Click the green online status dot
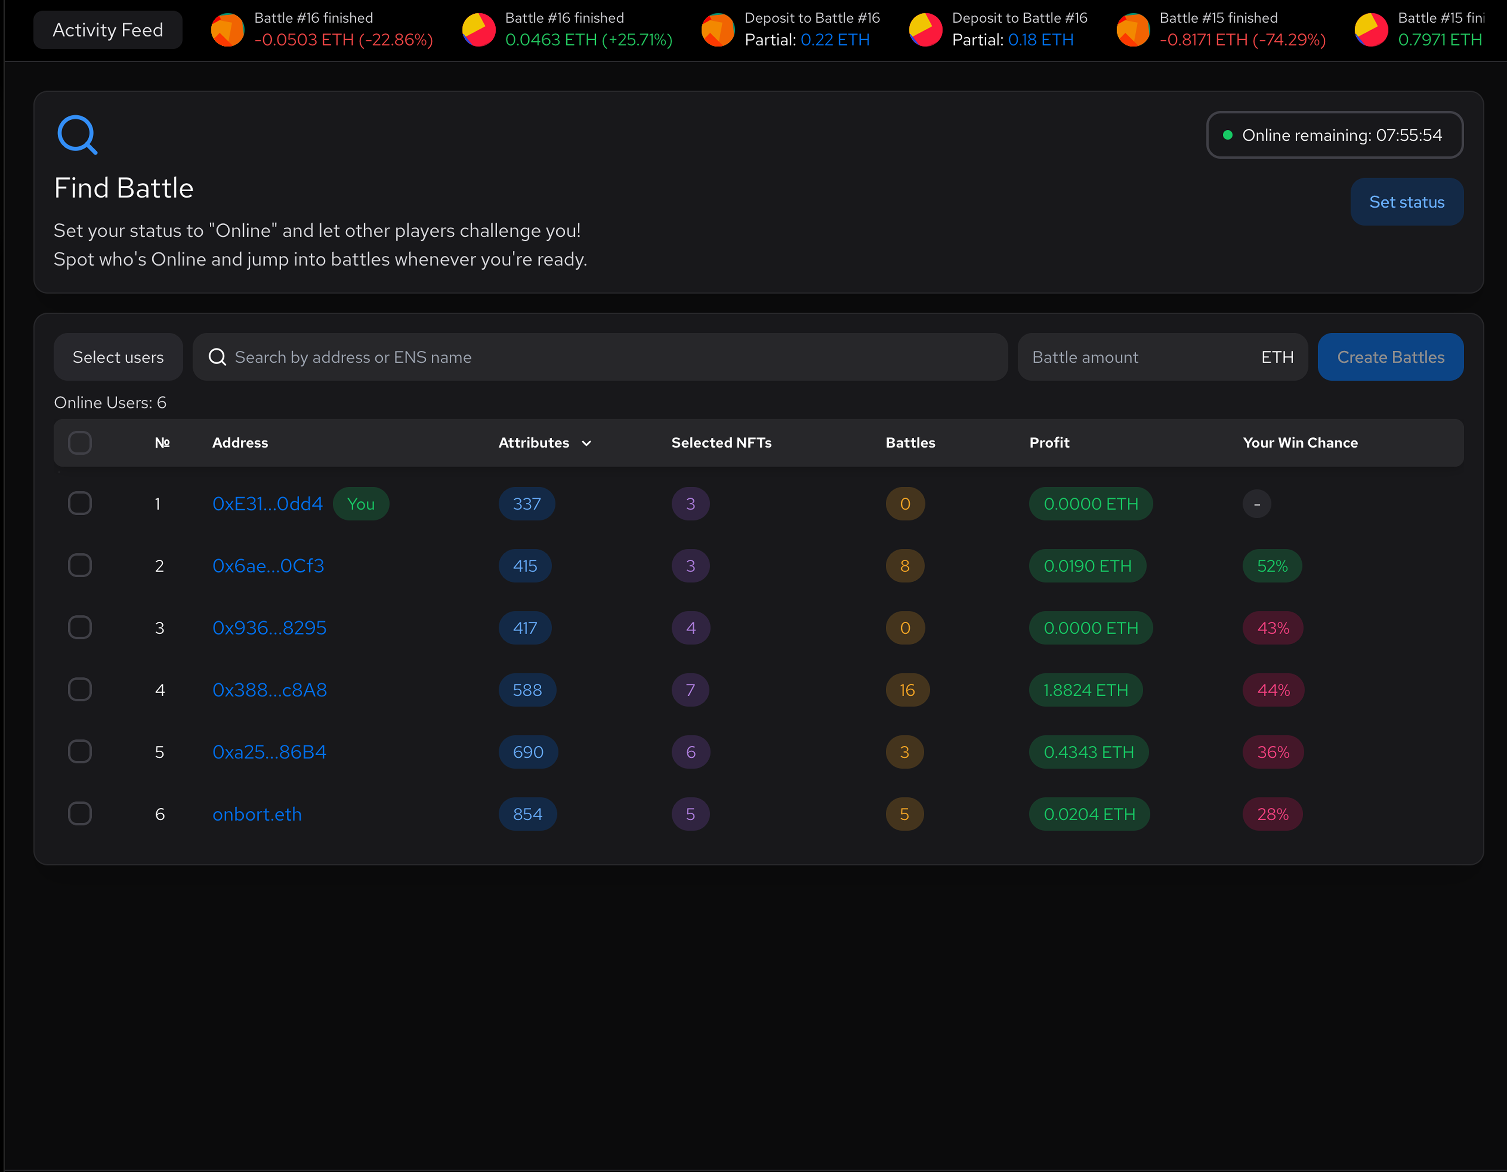 point(1227,135)
